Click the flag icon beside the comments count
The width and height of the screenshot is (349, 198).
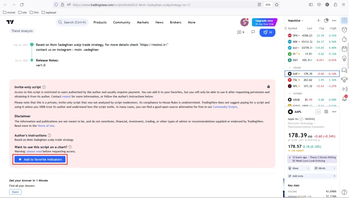click(253, 32)
